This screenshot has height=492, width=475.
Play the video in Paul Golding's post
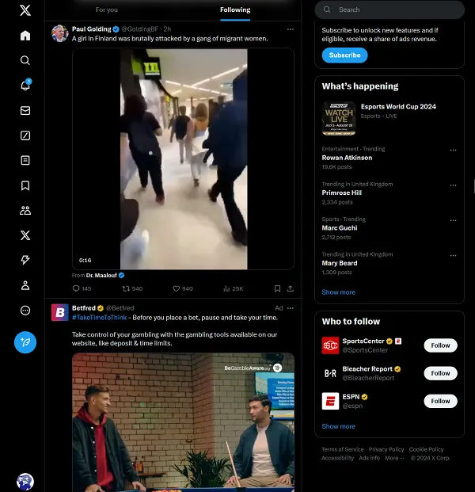(183, 158)
